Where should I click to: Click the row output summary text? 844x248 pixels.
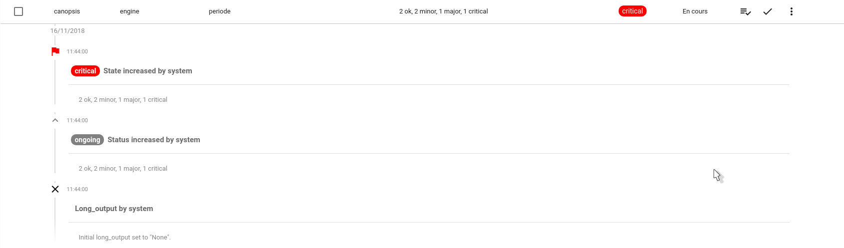point(444,11)
